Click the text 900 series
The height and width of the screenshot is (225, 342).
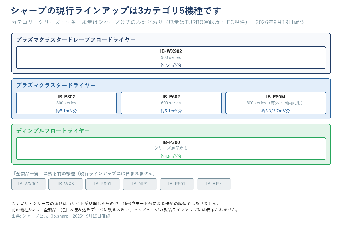tap(171, 57)
